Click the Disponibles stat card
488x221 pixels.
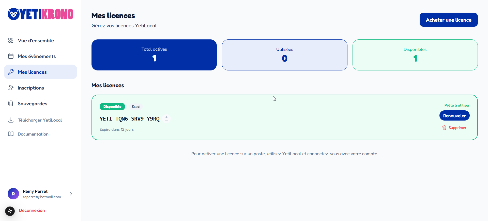[415, 55]
